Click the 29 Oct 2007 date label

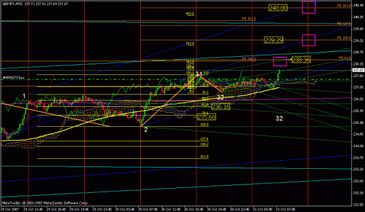pos(9,209)
